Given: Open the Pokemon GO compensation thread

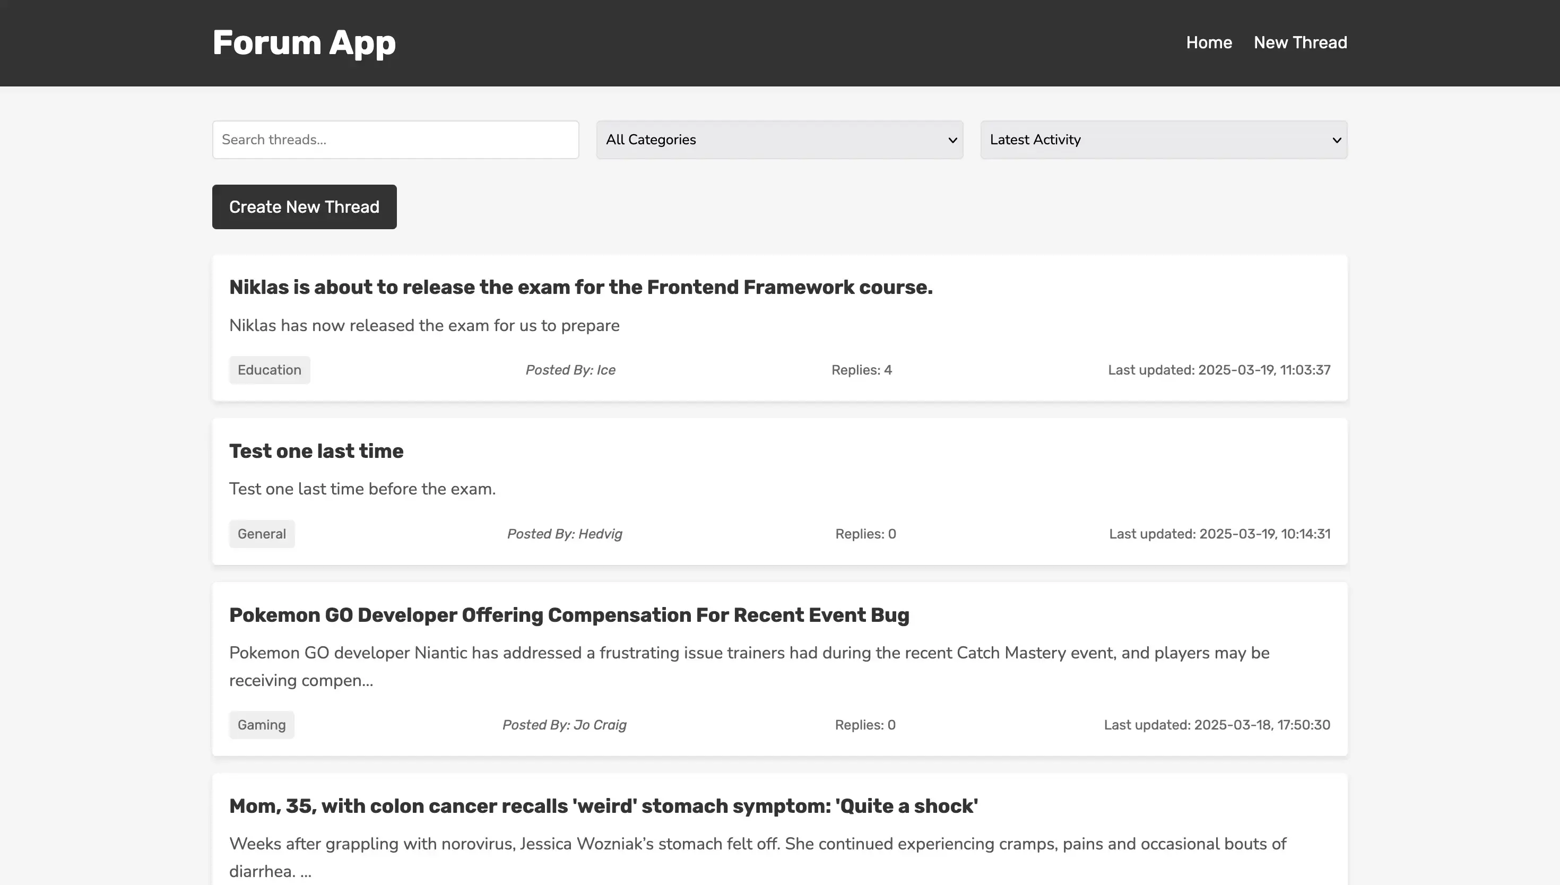Looking at the screenshot, I should tap(569, 614).
